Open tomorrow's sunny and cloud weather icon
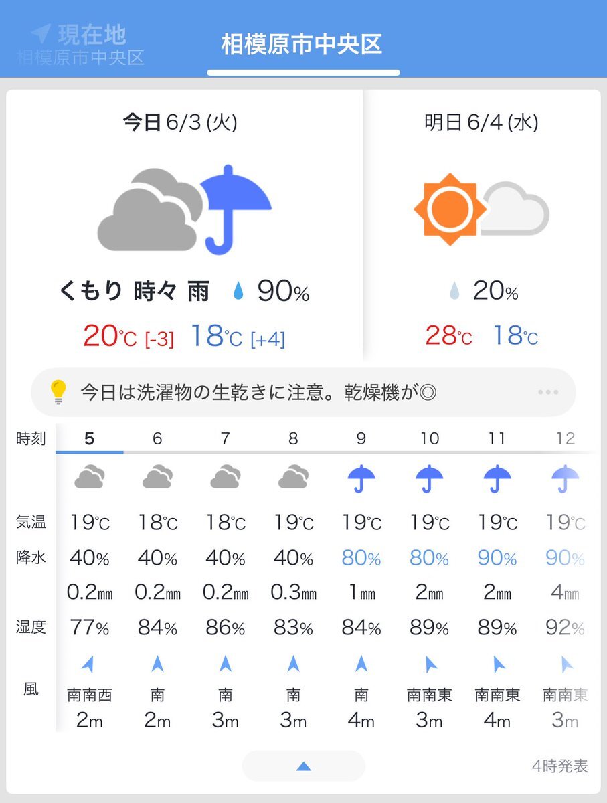Viewport: 607px width, 803px height. [481, 209]
